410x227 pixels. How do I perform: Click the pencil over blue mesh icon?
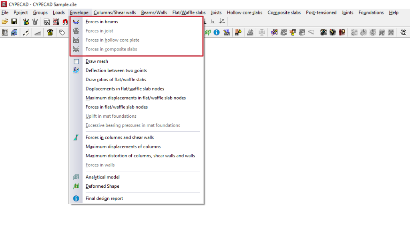point(274,32)
